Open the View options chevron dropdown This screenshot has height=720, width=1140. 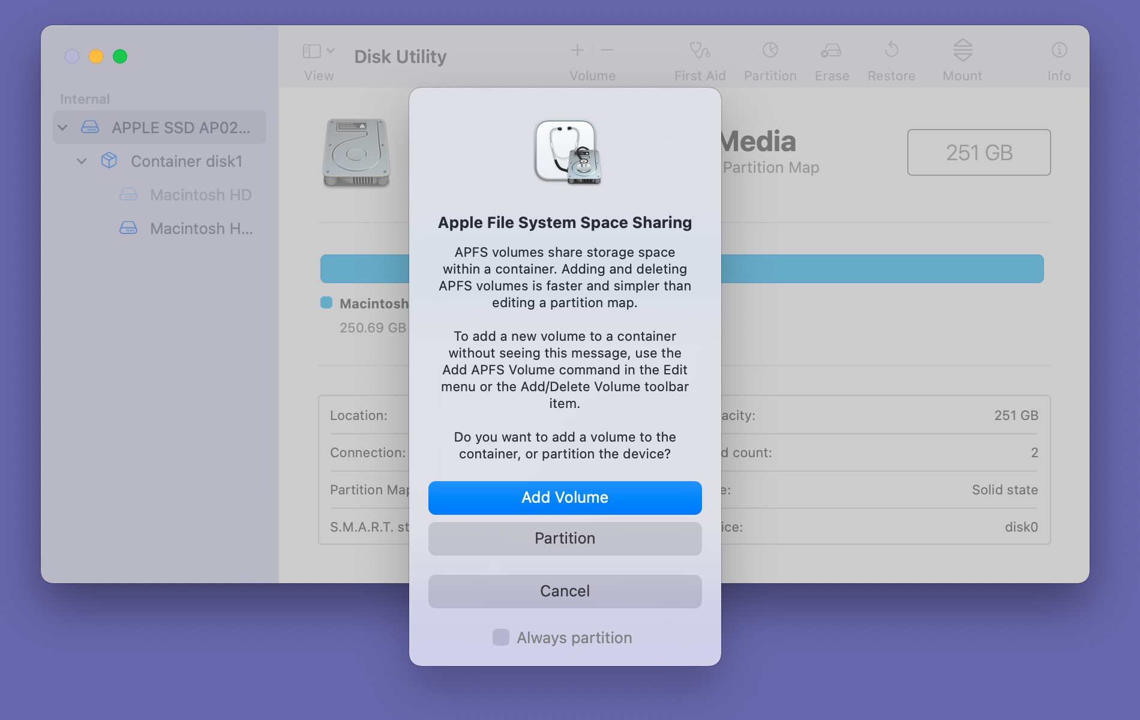click(331, 51)
